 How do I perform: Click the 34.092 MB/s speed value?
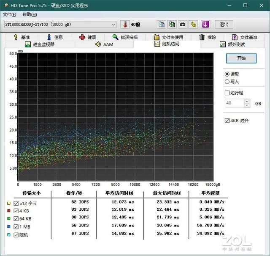click(211, 233)
